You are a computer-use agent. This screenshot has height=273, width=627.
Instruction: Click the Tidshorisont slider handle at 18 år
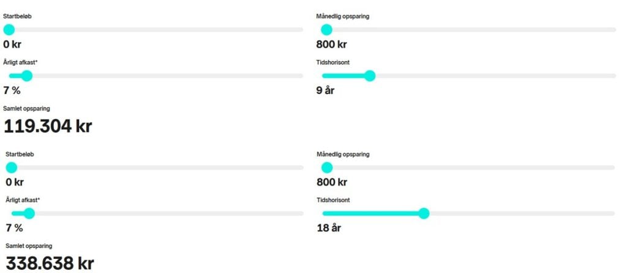coord(424,213)
